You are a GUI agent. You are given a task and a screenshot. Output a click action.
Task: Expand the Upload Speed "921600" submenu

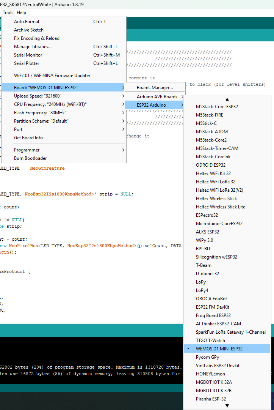64,96
